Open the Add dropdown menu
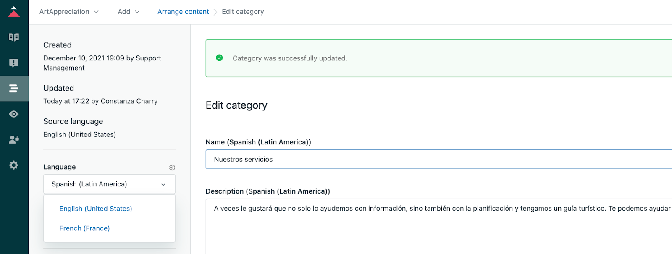This screenshot has width=672, height=254. click(x=129, y=12)
